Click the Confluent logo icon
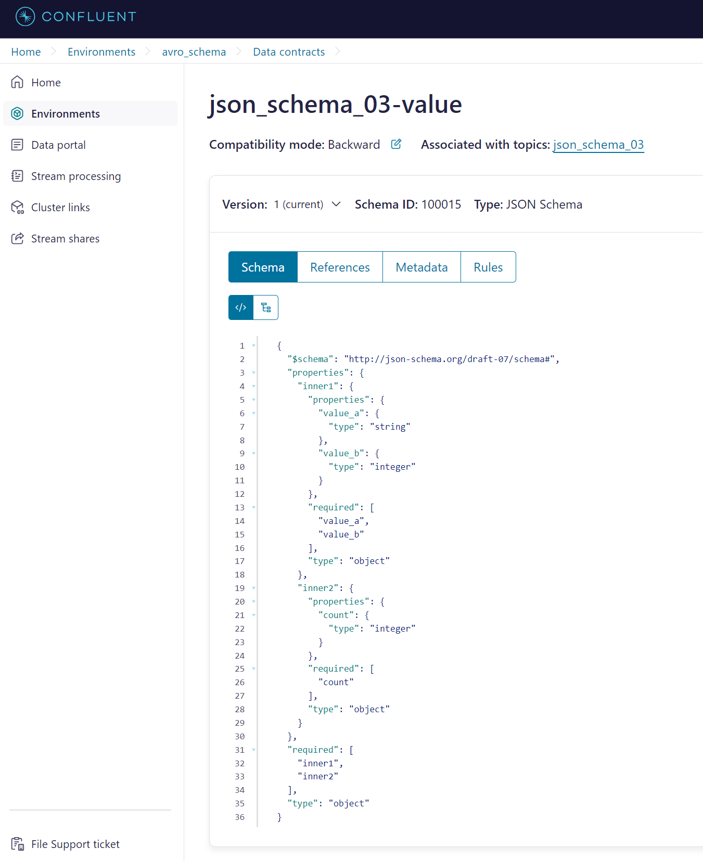 [25, 17]
